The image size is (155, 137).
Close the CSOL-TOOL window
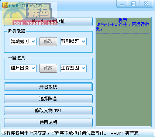tap(146, 4)
